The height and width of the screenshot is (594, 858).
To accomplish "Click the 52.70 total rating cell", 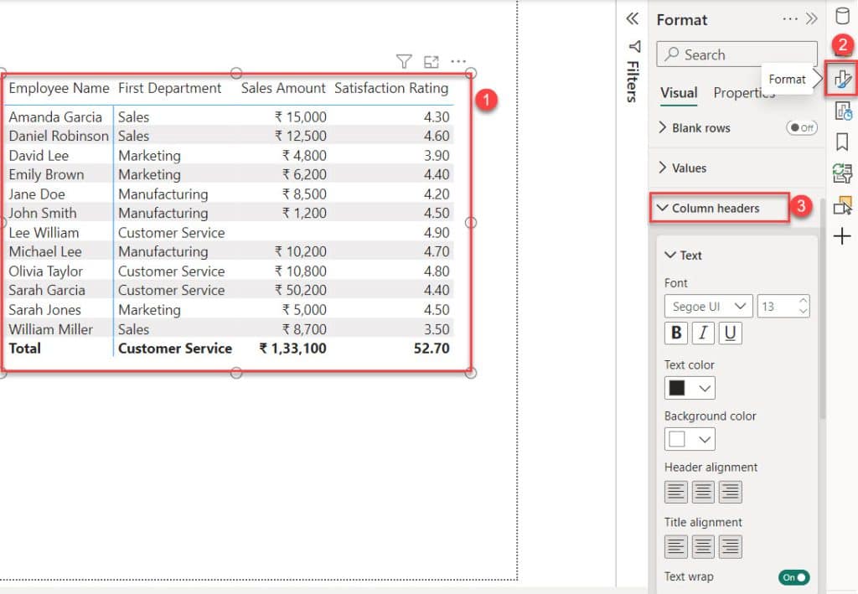I will pos(432,349).
